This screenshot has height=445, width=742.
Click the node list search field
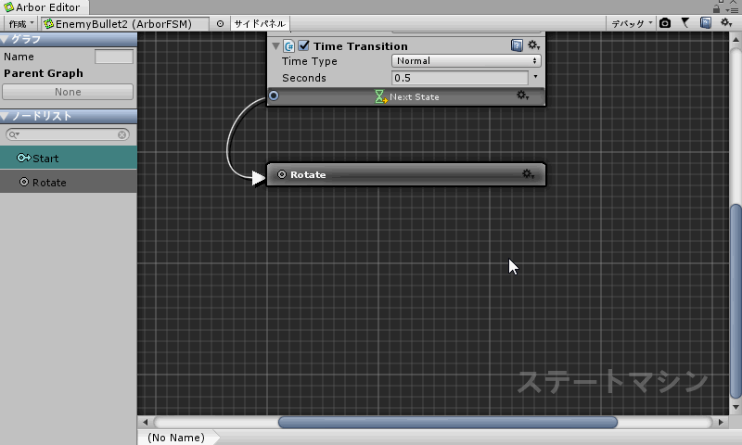coord(68,134)
